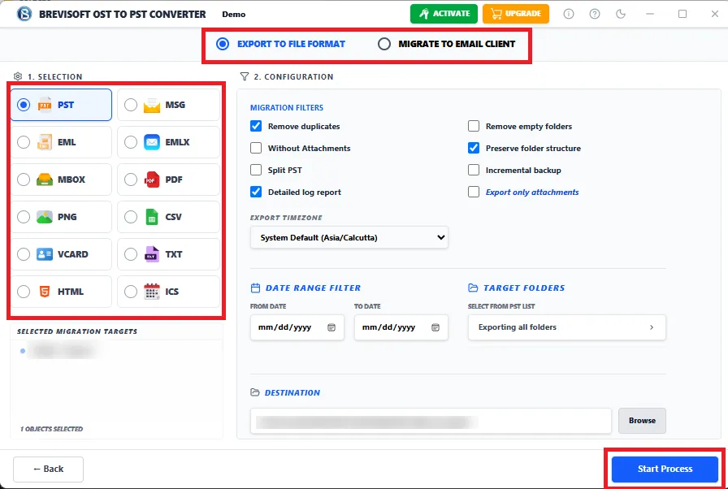
Task: Select Export to File Format option
Action: [281, 44]
